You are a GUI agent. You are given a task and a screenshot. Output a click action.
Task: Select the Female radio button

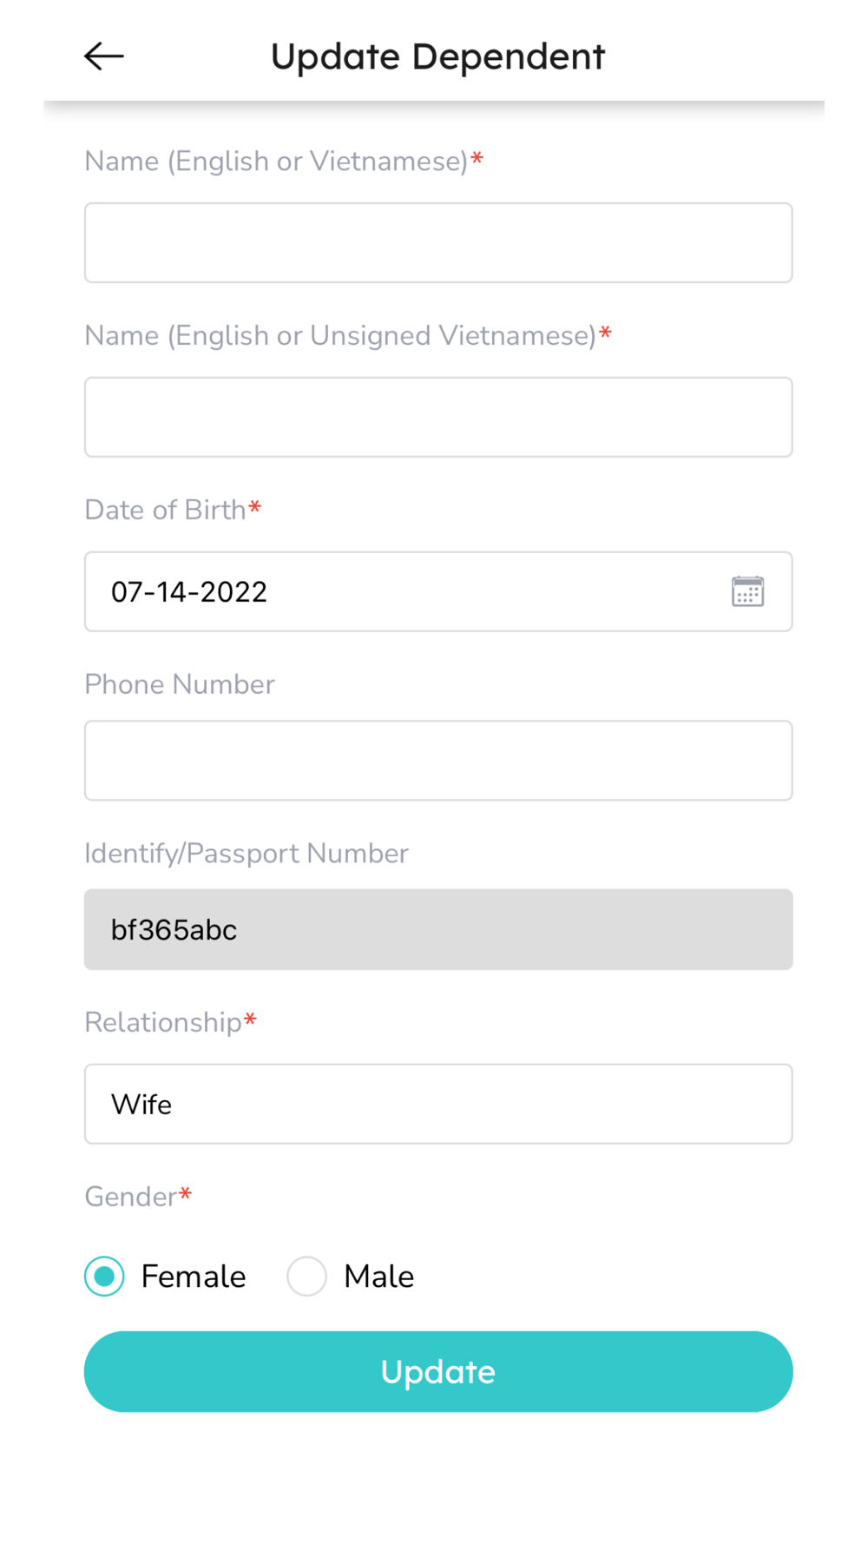[104, 1276]
